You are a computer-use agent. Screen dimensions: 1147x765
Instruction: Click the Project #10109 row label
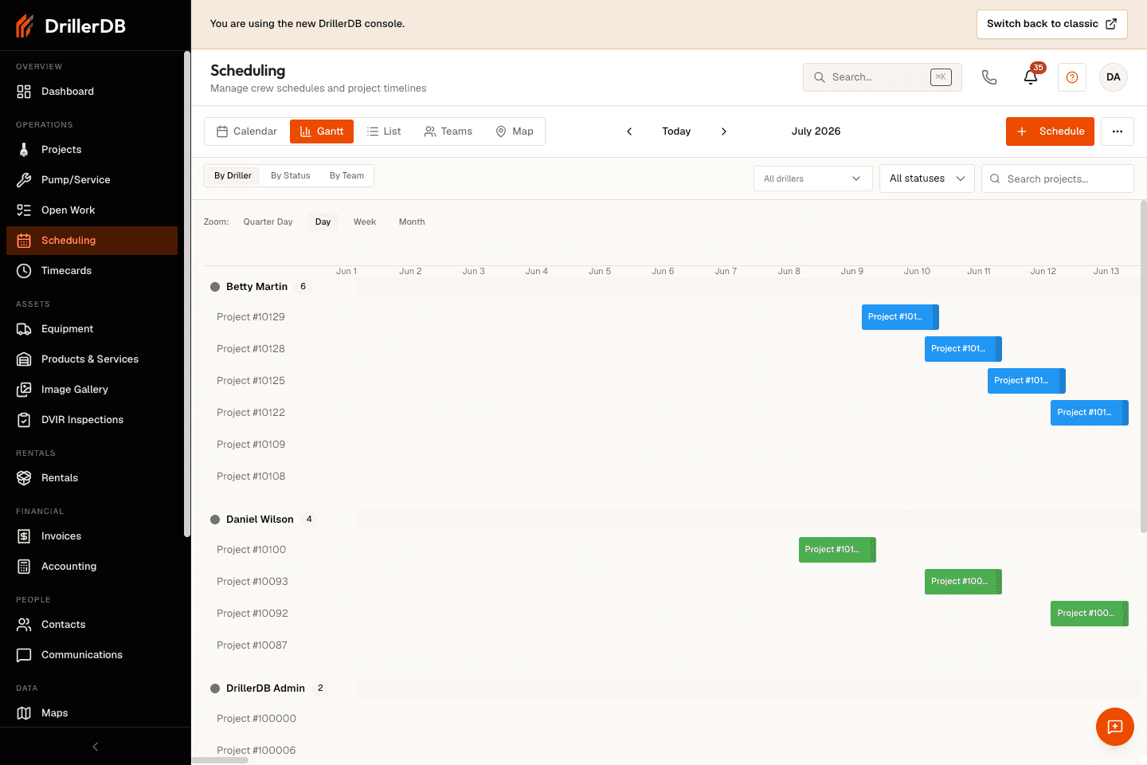click(251, 445)
